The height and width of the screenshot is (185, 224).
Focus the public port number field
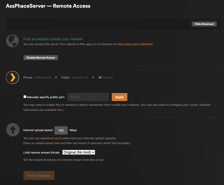pyautogui.click(x=88, y=97)
